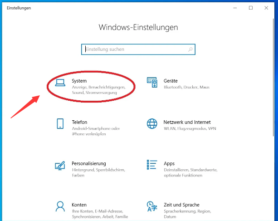
Task: Open the Geräte settings heading
Action: [171, 81]
